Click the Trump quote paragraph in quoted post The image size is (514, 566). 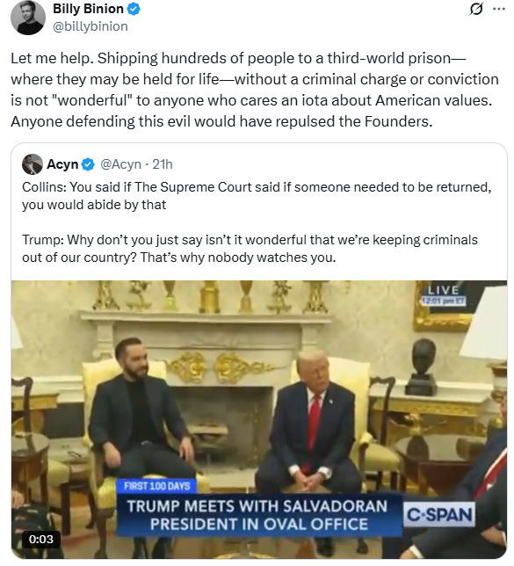[250, 249]
